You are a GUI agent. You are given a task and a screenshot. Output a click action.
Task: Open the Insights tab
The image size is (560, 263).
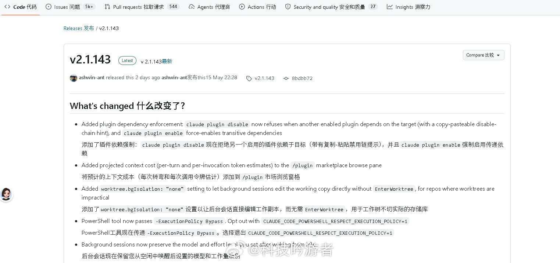click(x=409, y=7)
